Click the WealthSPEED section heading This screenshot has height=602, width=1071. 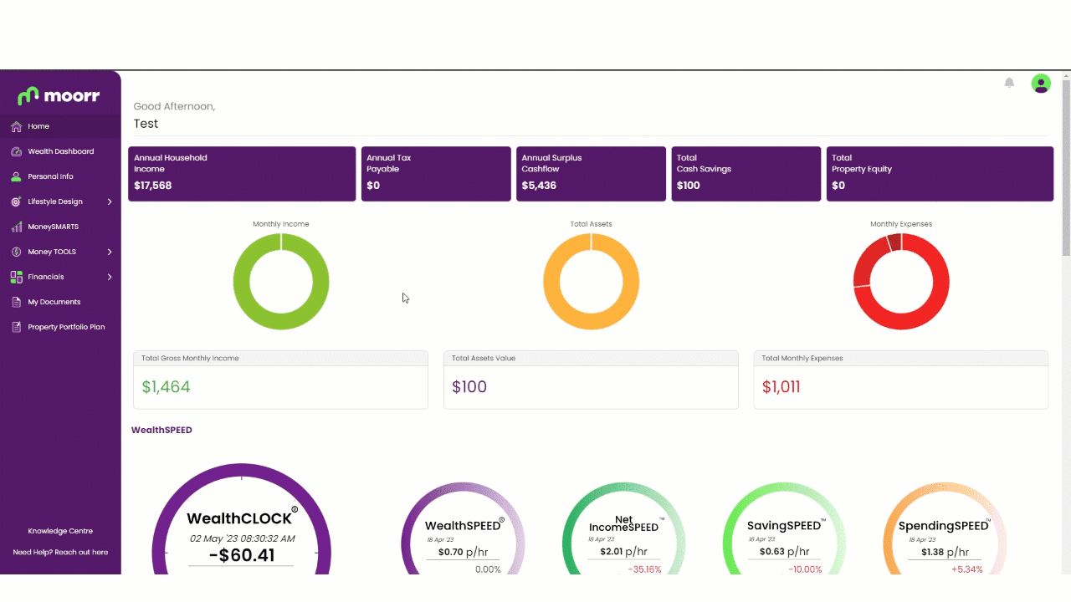pos(161,430)
